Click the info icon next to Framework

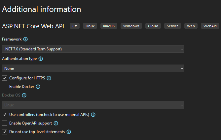click(26, 39)
